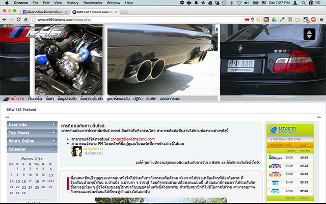326x204 pixels.
Task: Open the หน้าแรก home nav link
Action: 17,99
